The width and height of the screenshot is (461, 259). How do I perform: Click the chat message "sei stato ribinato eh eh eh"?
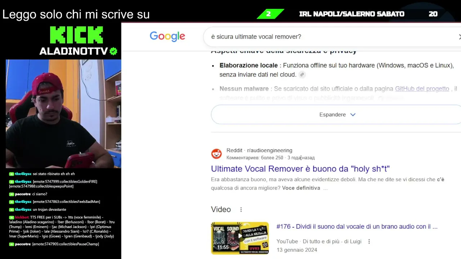click(54, 174)
